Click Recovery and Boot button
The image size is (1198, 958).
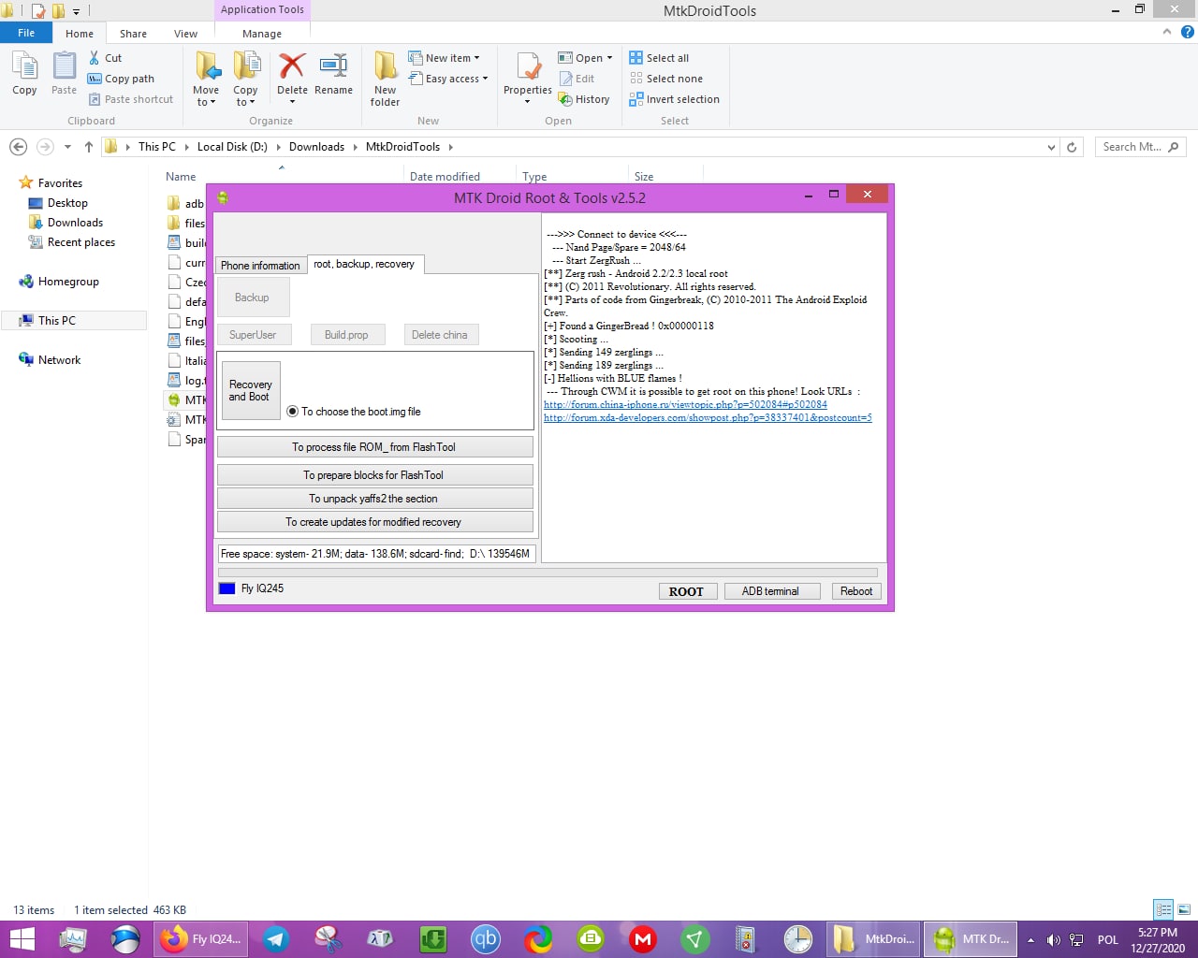(250, 390)
